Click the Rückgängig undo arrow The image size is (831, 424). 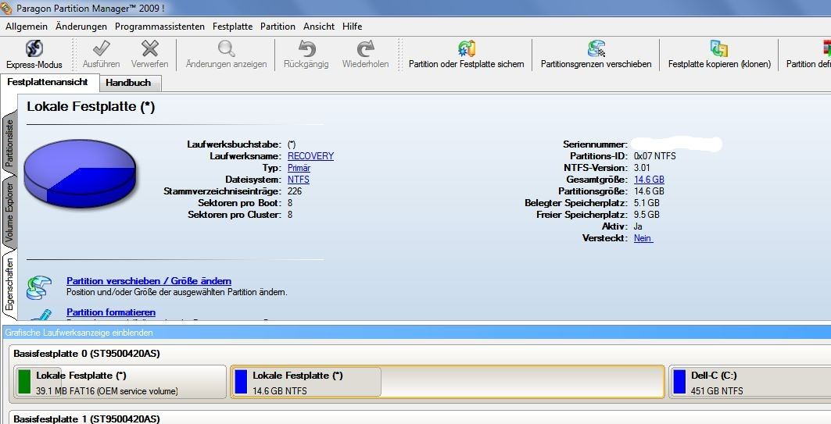306,48
